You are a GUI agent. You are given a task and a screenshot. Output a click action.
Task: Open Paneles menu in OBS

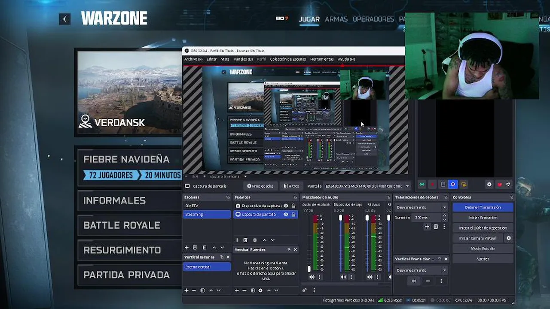243,59
